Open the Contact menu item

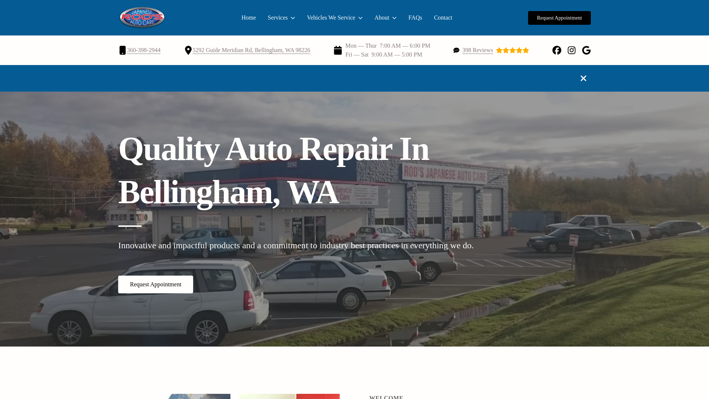pyautogui.click(x=443, y=18)
